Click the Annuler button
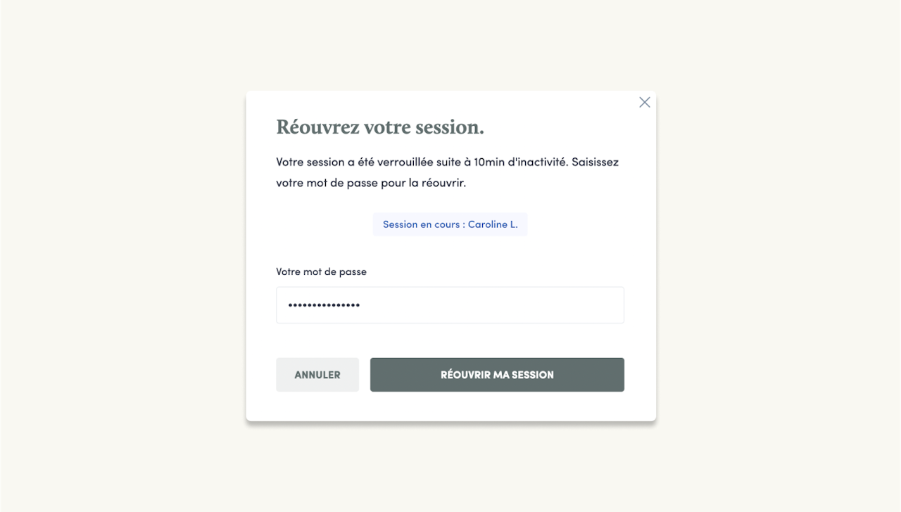 (x=317, y=375)
